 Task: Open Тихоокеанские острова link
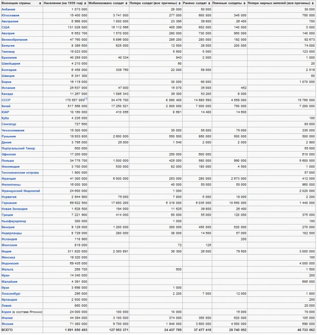pos(19,172)
